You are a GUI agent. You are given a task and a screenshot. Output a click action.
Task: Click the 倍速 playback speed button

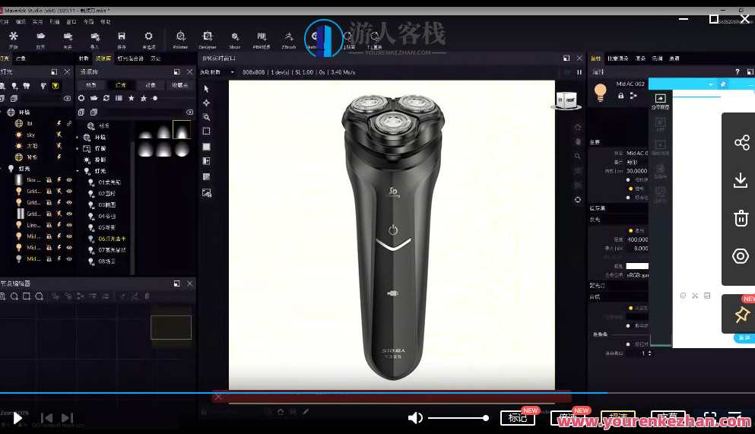coord(568,417)
